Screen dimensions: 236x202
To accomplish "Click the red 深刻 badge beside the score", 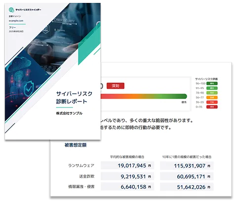I will click(x=116, y=86).
